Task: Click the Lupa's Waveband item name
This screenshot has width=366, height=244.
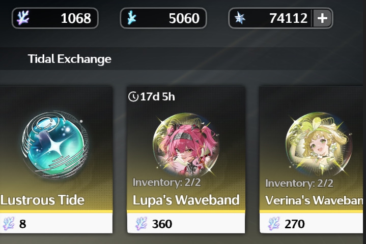Action: (x=186, y=200)
